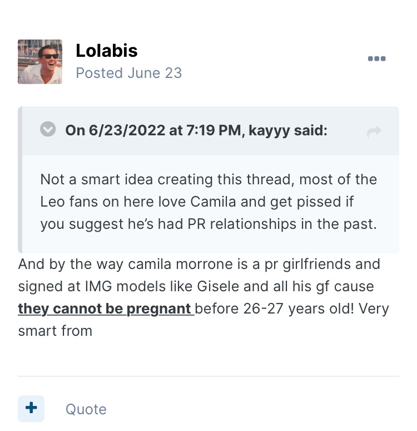Viewport: 417px width, 431px height.
Task: Open the "Posted June 23" timestamp link
Action: (128, 73)
